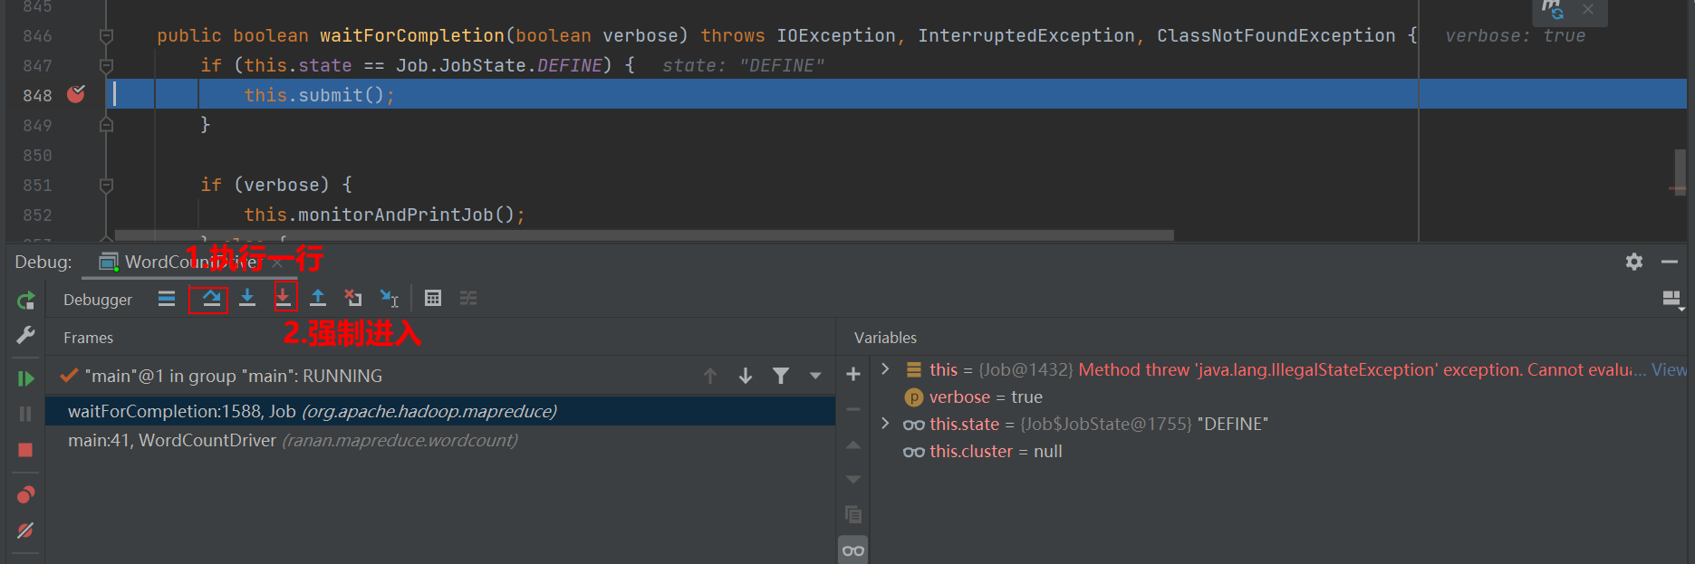Open thread selector dropdown arrow
This screenshot has width=1695, height=564.
tap(815, 376)
